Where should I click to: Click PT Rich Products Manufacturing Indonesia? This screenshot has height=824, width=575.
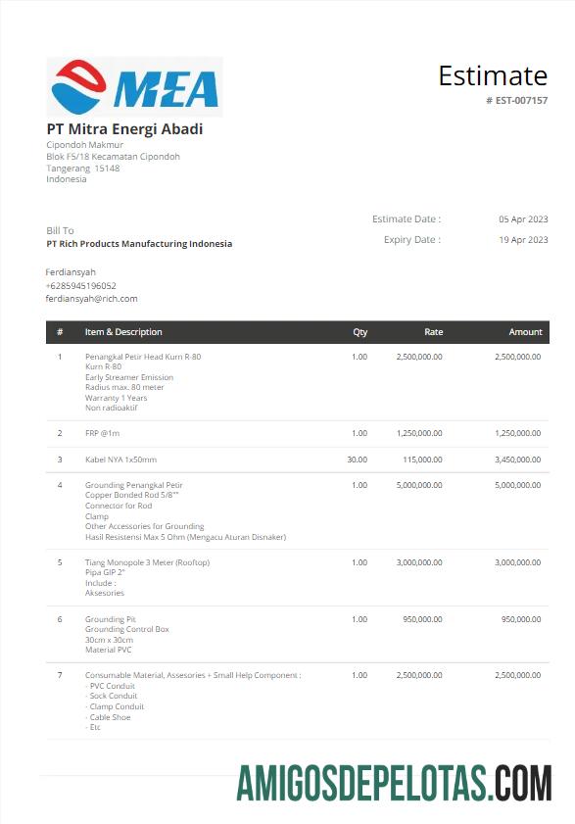pos(139,243)
